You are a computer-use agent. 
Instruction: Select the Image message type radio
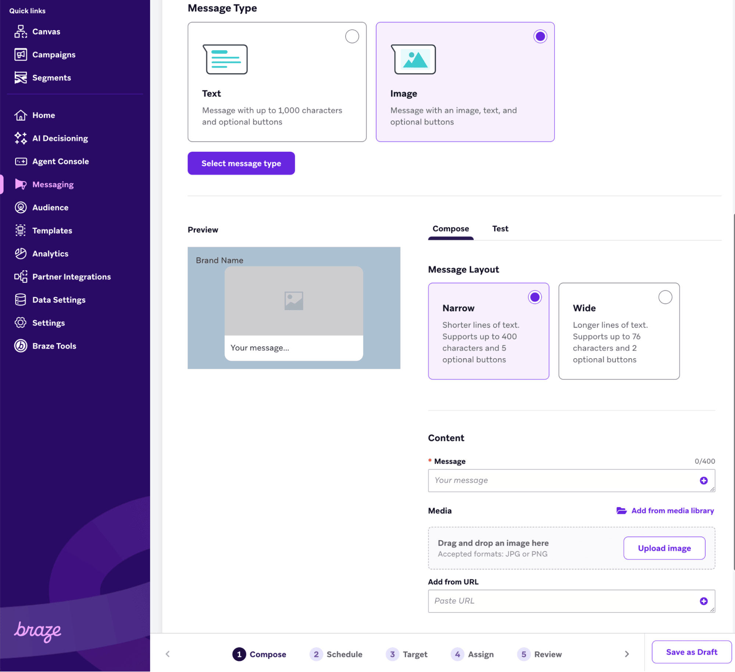click(540, 36)
